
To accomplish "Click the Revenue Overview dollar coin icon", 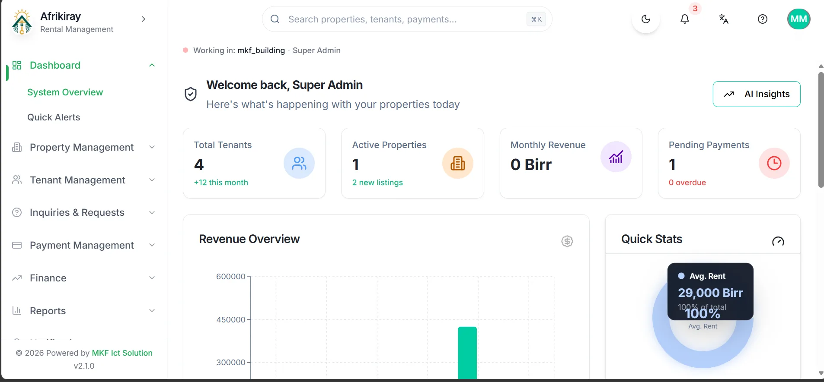I will pos(567,241).
